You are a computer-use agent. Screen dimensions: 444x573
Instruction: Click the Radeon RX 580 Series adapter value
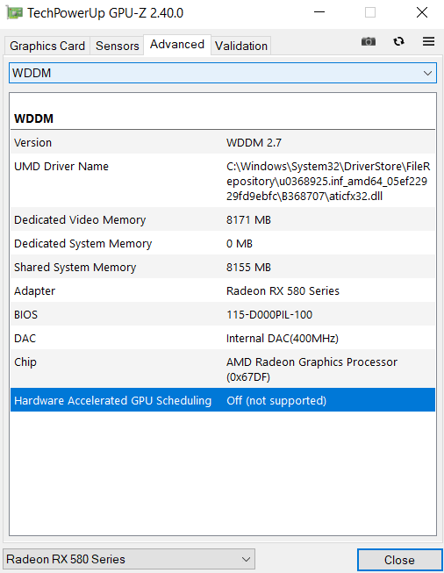click(283, 290)
